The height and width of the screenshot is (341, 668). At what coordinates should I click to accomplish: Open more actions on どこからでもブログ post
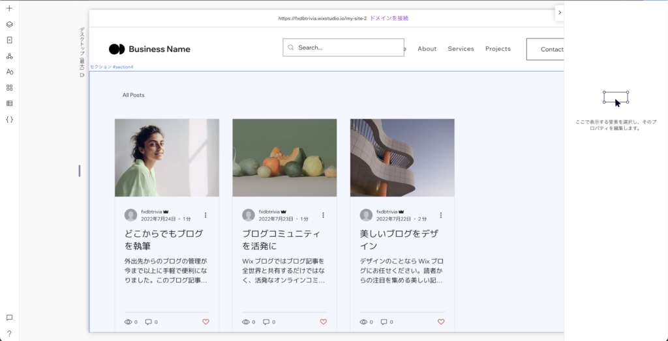205,215
